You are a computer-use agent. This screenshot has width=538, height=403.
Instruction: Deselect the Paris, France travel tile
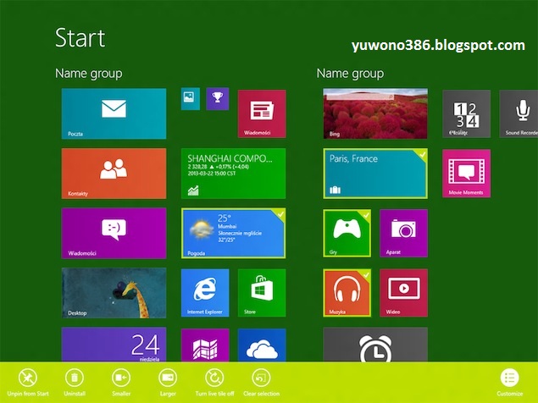point(375,174)
